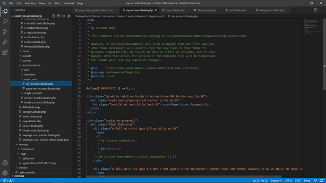The image size is (326, 183).
Task: Expand the checkout folder
Action: pyautogui.click(x=29, y=75)
